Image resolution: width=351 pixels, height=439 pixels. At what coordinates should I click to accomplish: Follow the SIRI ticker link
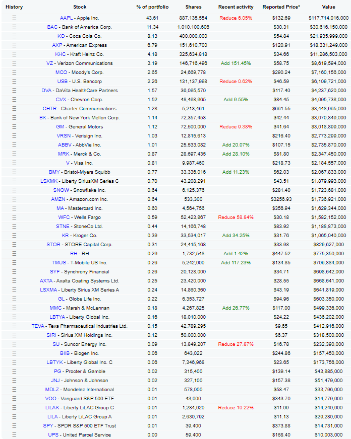[x=51, y=335]
